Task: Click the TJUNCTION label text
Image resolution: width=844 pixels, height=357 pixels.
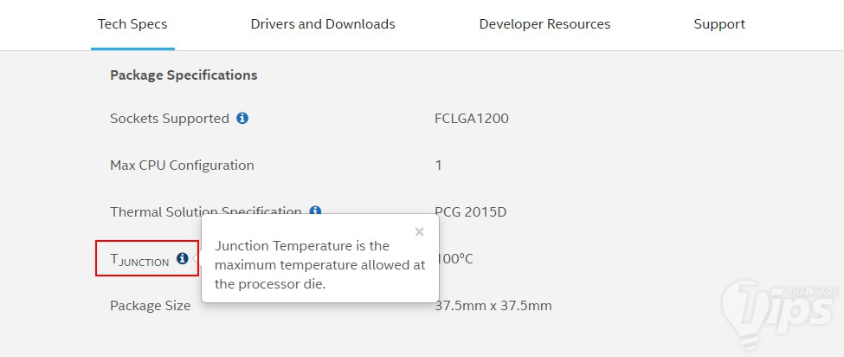Action: tap(140, 259)
